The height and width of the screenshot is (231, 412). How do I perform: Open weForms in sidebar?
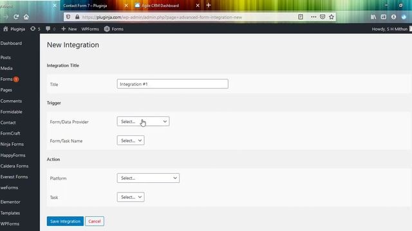click(9, 188)
